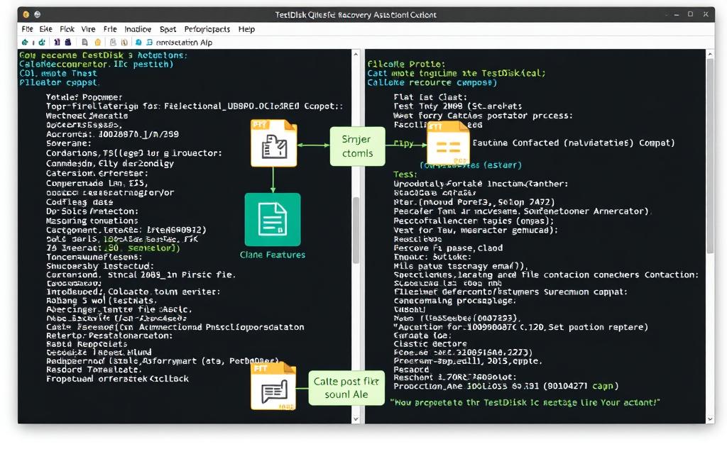Click the orange circle button in the title bar
Image resolution: width=727 pixels, height=454 pixels.
[26, 14]
